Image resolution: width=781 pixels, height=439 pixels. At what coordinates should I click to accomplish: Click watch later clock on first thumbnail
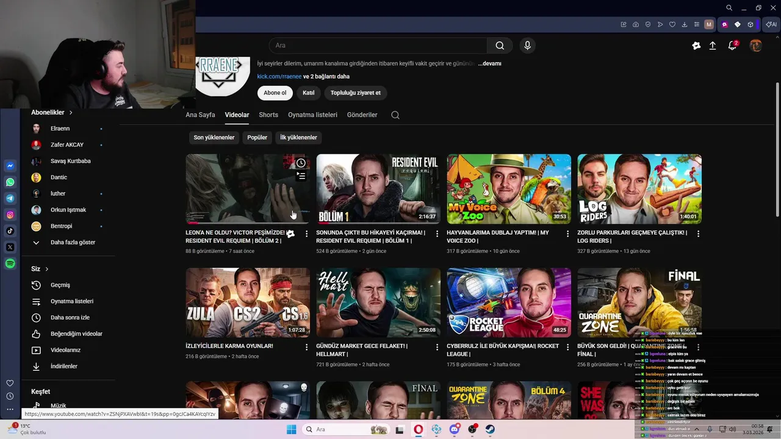pos(301,163)
